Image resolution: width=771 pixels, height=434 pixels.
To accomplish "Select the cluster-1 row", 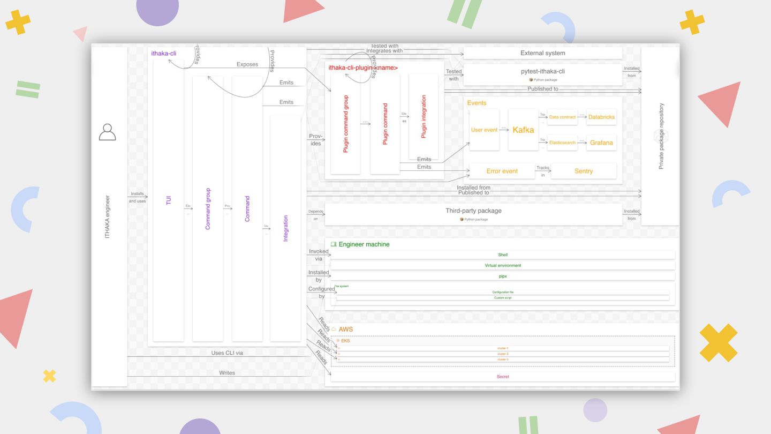I will 503,348.
